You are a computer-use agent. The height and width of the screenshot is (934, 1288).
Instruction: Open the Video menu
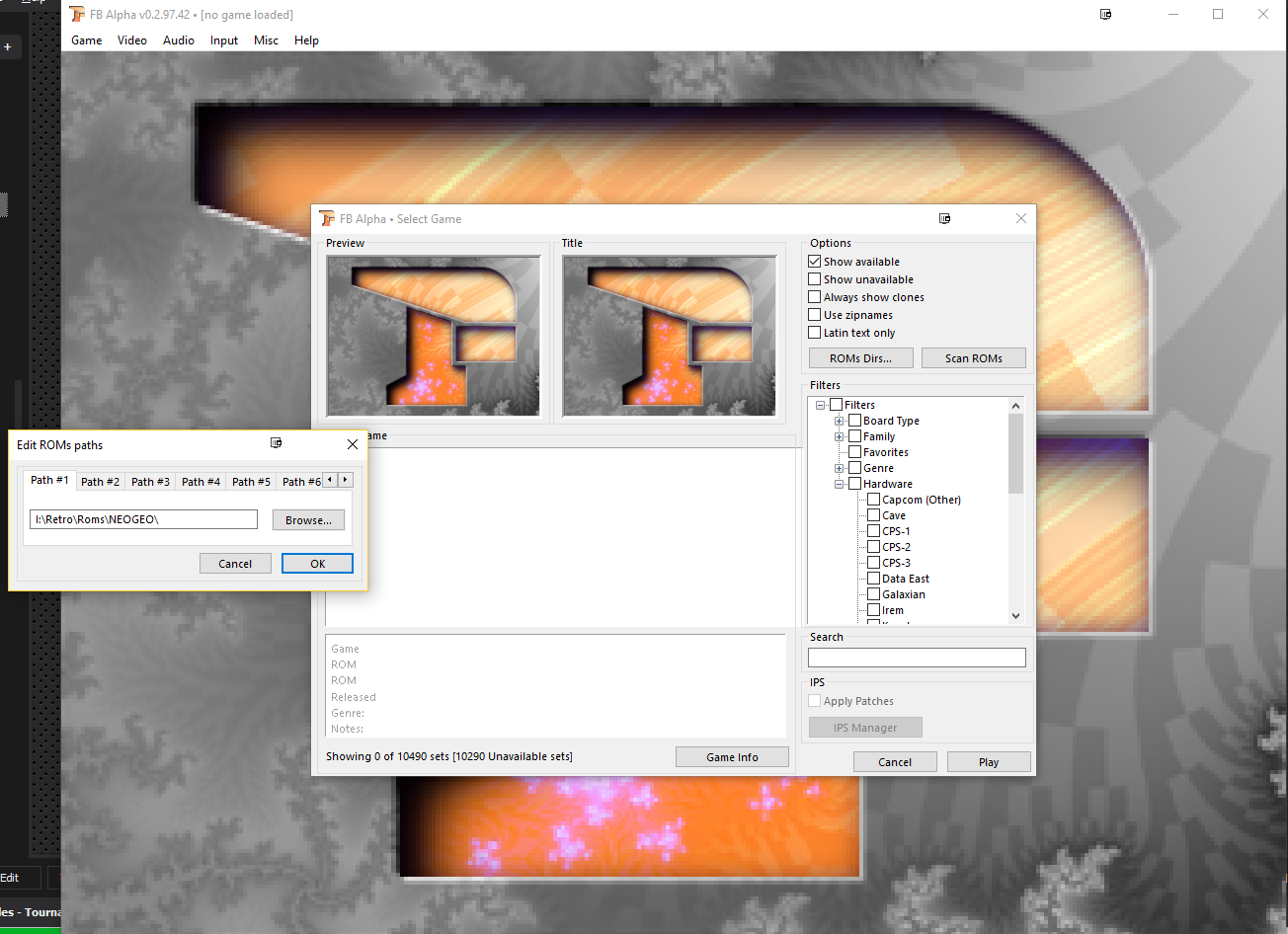point(132,40)
